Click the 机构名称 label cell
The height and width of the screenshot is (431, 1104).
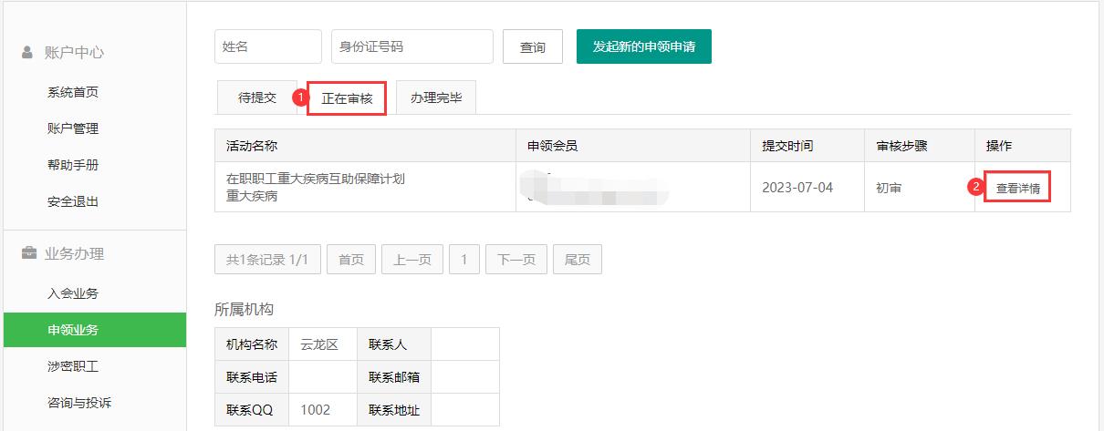click(252, 344)
